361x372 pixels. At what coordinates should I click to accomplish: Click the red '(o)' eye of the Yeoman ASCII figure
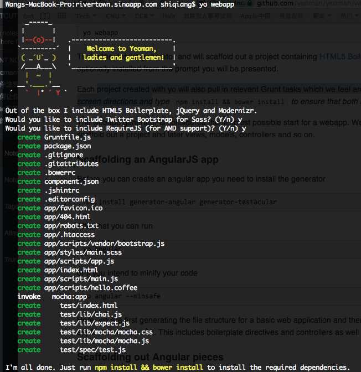(38, 40)
